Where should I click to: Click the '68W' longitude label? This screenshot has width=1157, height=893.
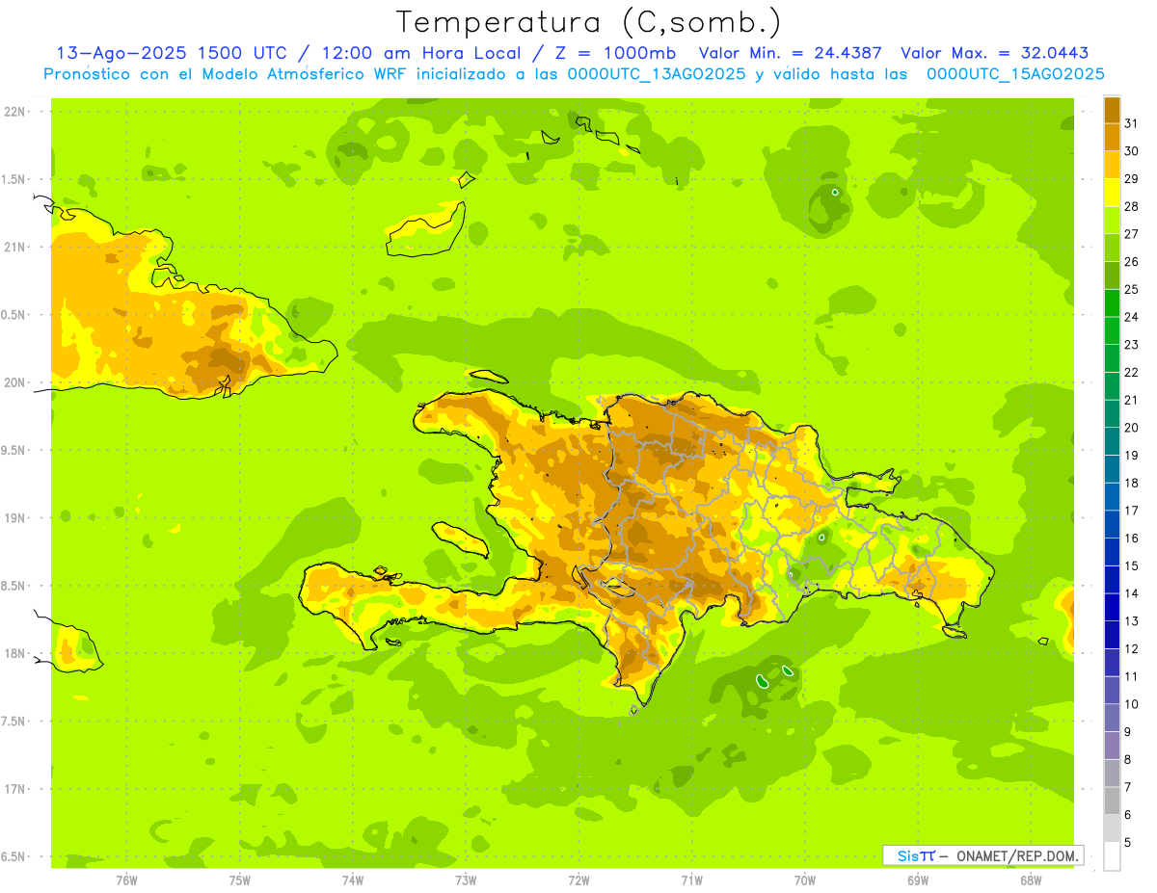point(1031,880)
